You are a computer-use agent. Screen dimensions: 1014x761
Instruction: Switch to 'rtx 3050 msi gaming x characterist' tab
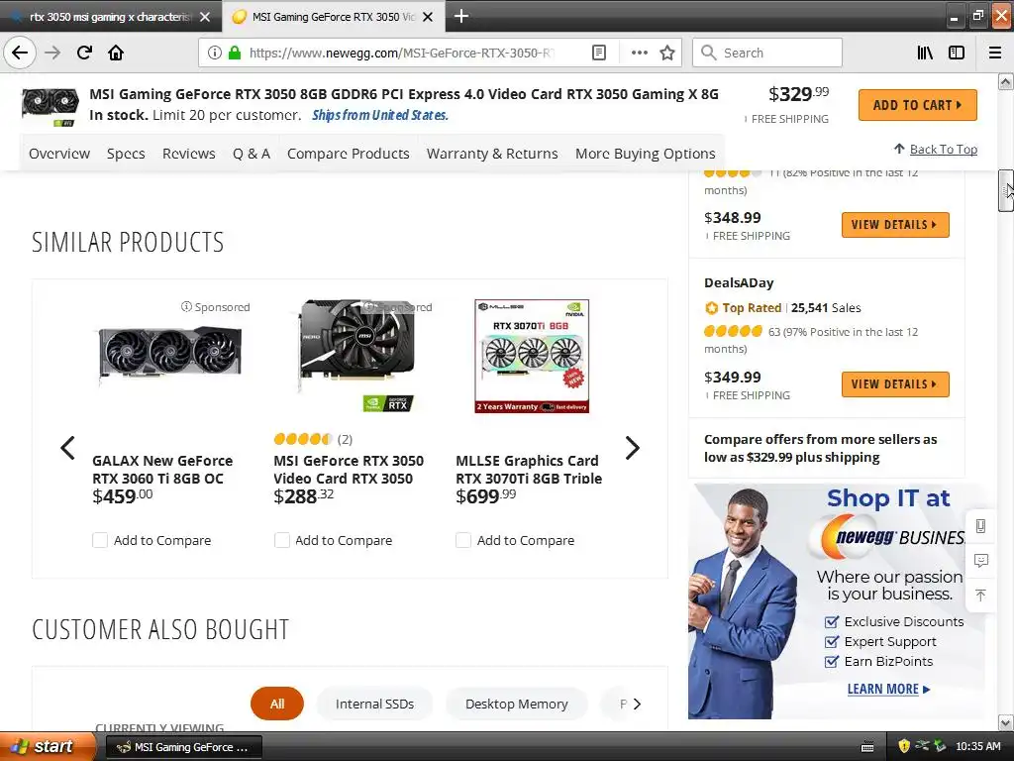pyautogui.click(x=110, y=17)
